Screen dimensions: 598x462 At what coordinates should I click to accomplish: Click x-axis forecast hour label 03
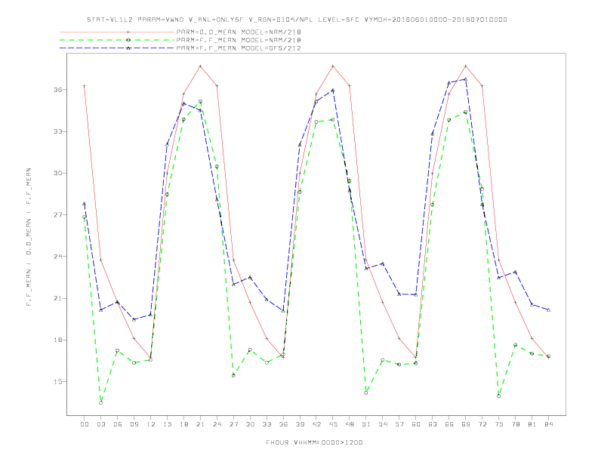coord(100,424)
